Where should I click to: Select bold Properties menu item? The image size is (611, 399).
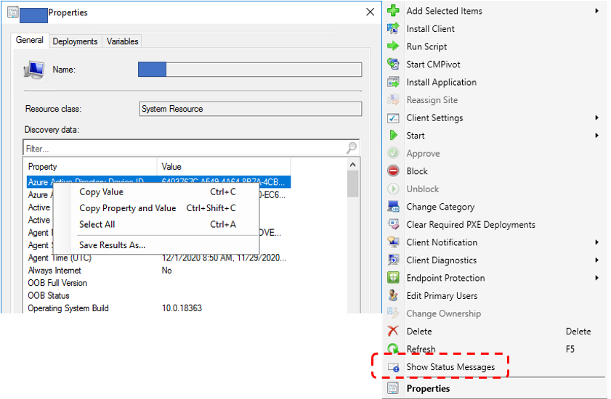(x=428, y=389)
